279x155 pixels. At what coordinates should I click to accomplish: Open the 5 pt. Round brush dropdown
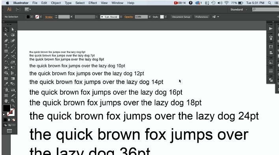click(x=121, y=17)
